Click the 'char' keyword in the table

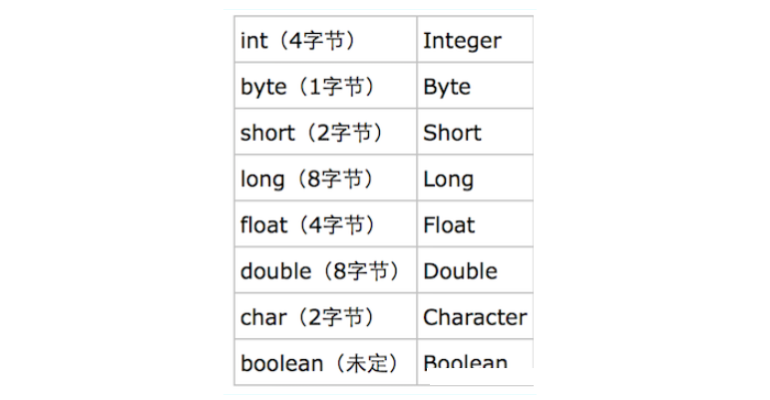[x=263, y=317]
